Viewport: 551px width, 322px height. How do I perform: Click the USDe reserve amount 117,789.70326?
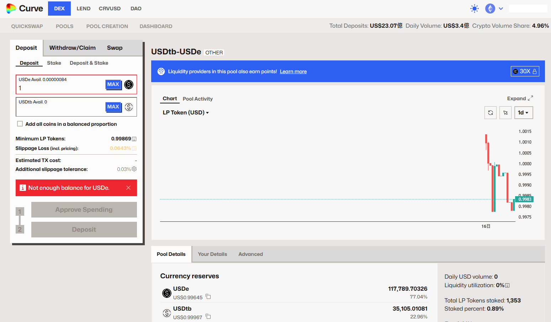click(x=408, y=289)
